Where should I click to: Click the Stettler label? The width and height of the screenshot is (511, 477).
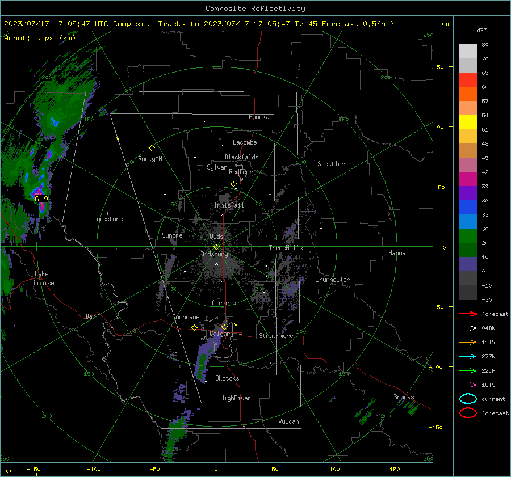point(331,164)
